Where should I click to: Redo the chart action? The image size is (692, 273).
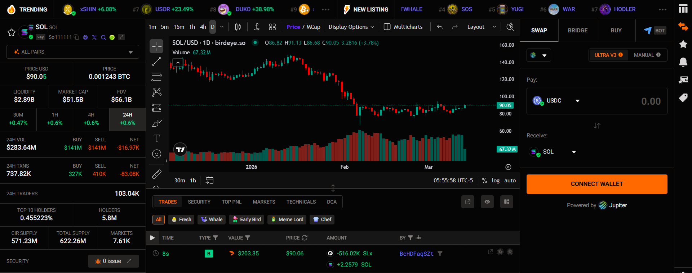coord(455,27)
